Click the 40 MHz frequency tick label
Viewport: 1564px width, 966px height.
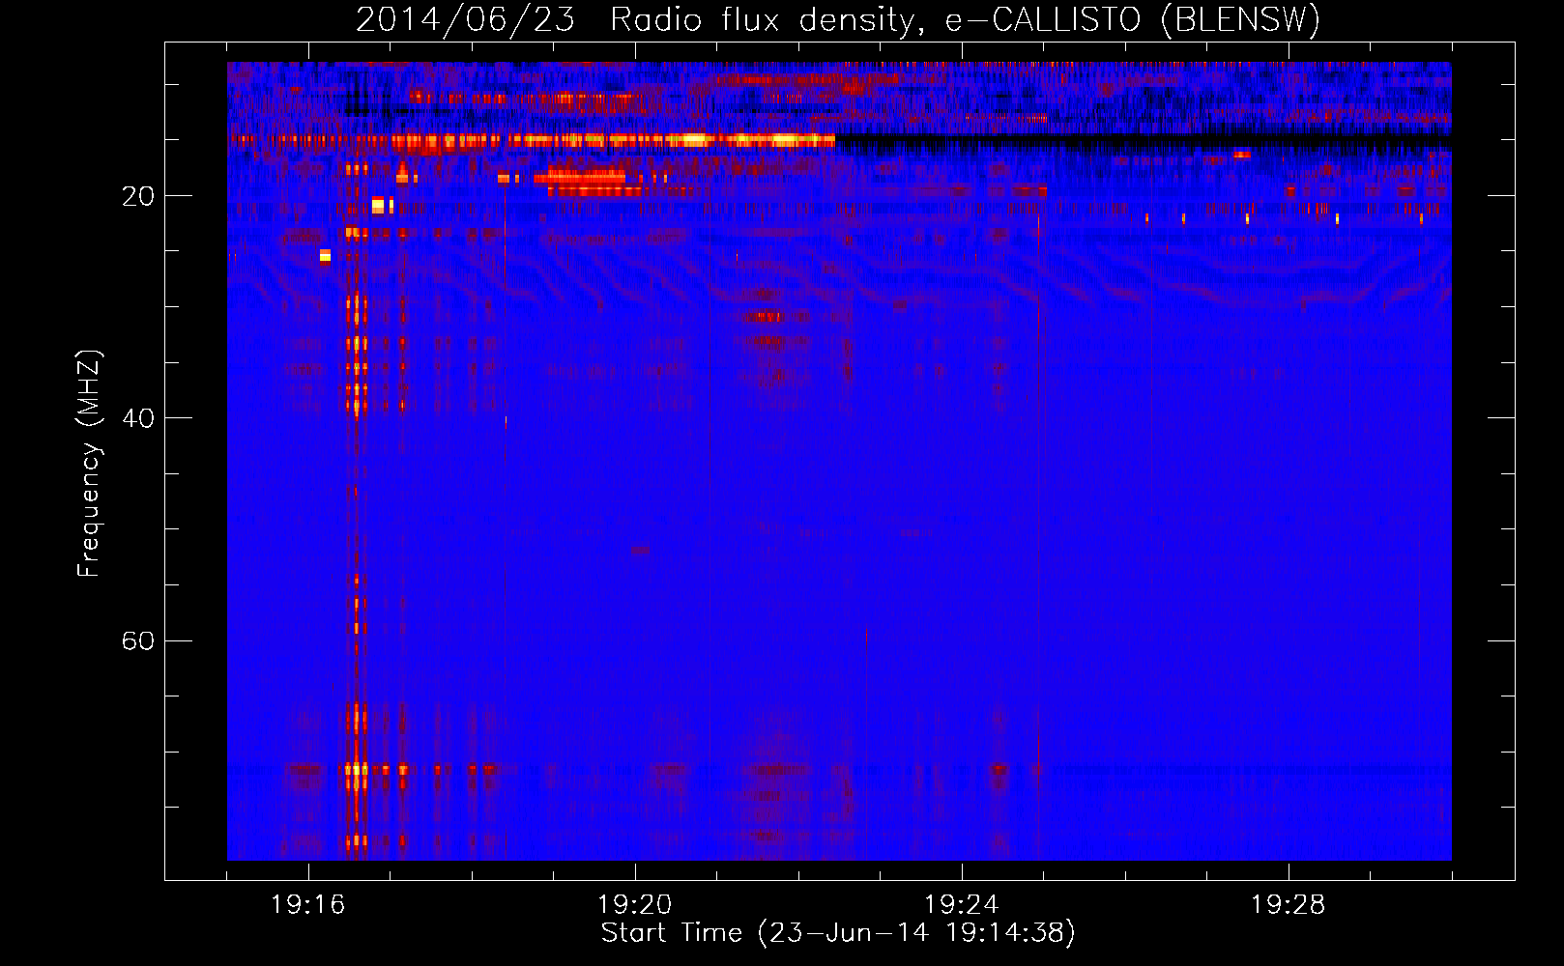[x=138, y=418]
